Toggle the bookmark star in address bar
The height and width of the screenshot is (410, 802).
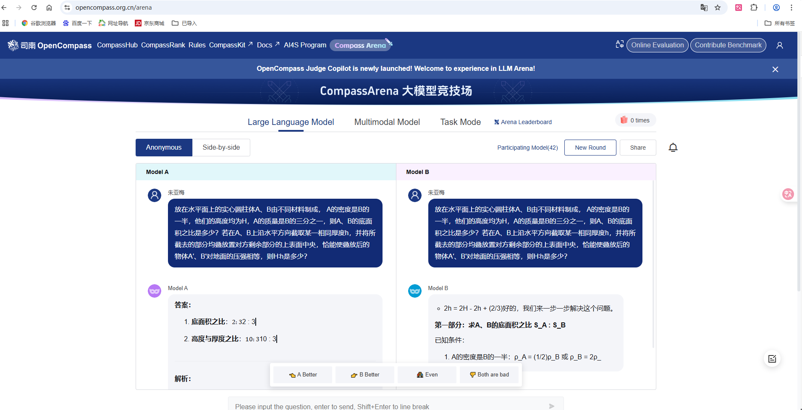718,7
